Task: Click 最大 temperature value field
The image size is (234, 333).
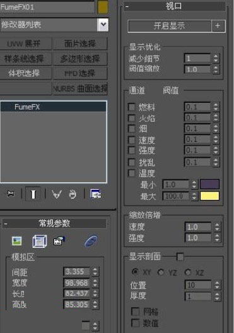Action: tap(176, 196)
